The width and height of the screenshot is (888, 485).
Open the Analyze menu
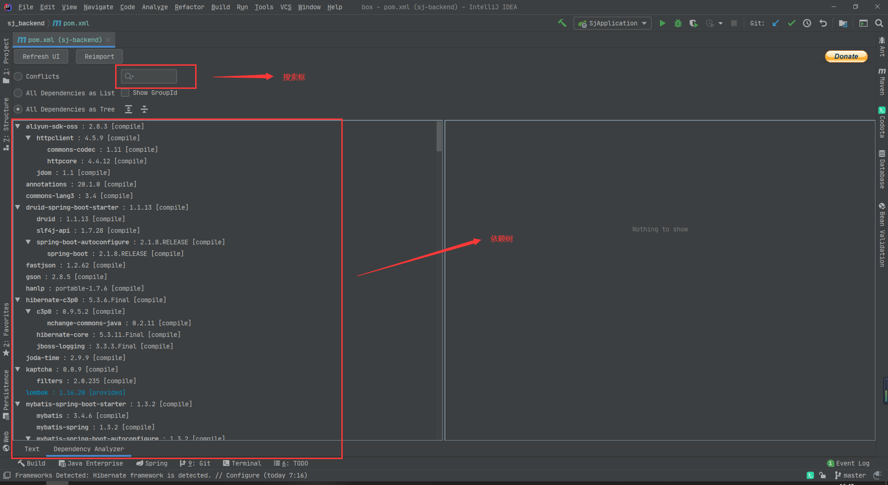pos(155,7)
